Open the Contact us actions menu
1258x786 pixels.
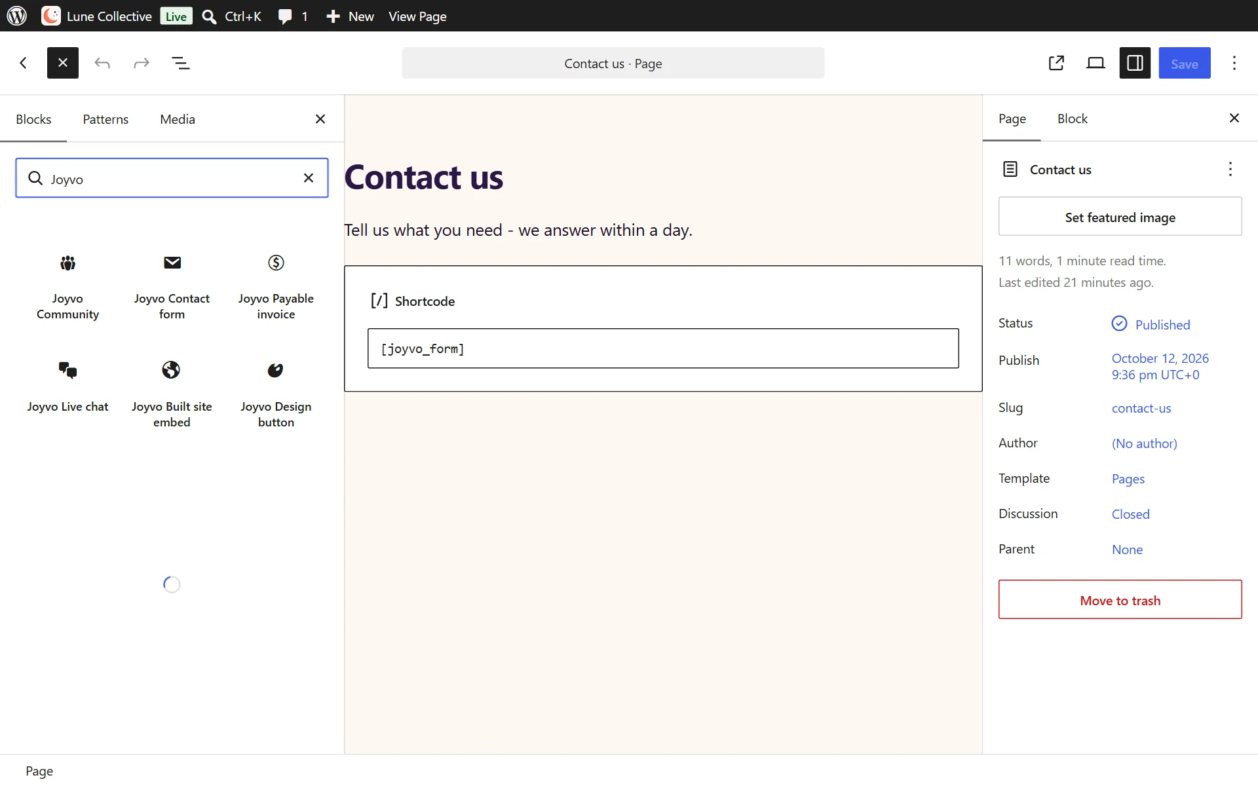(1230, 169)
